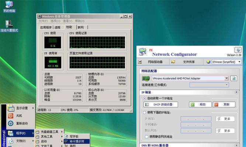Select 自动获取一个IP地址 radio button

coord(144,98)
